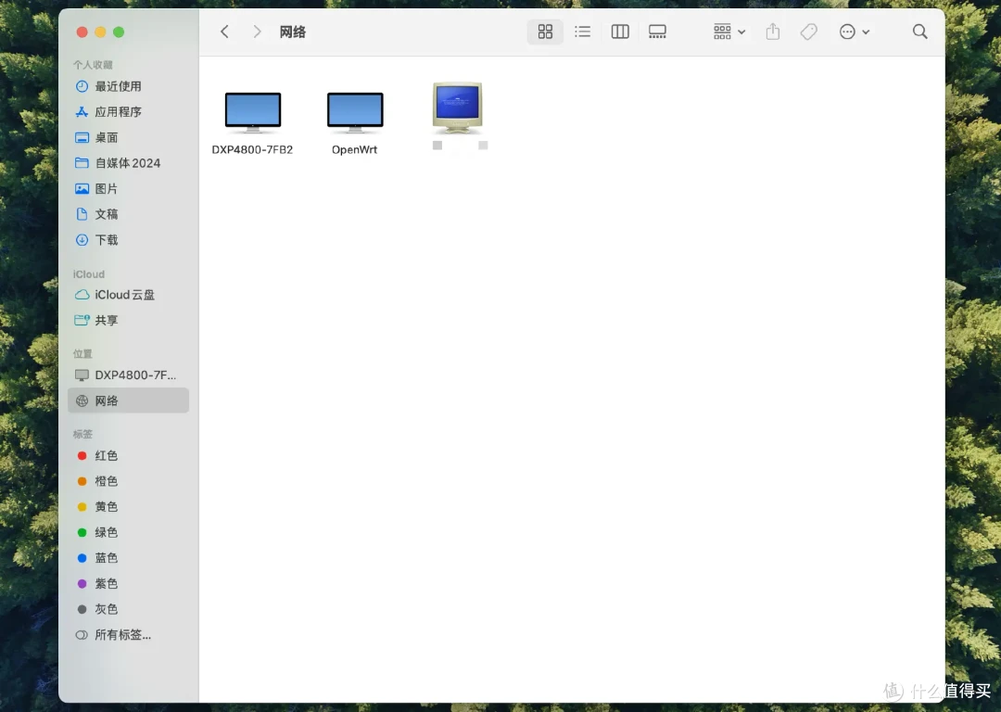Open 应用程序 in sidebar
Image resolution: width=1001 pixels, height=712 pixels.
pyautogui.click(x=128, y=112)
